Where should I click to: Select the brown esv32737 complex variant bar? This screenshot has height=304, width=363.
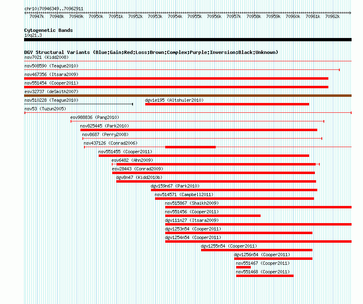[188, 96]
